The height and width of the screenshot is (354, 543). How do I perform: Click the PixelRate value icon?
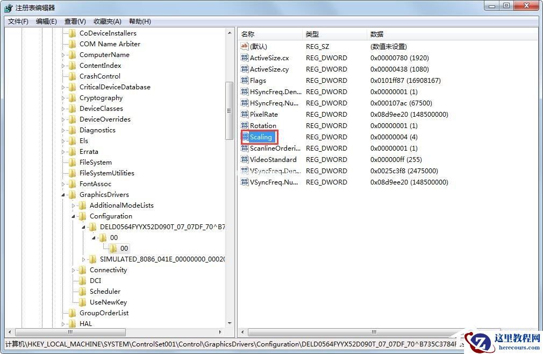[x=245, y=114]
